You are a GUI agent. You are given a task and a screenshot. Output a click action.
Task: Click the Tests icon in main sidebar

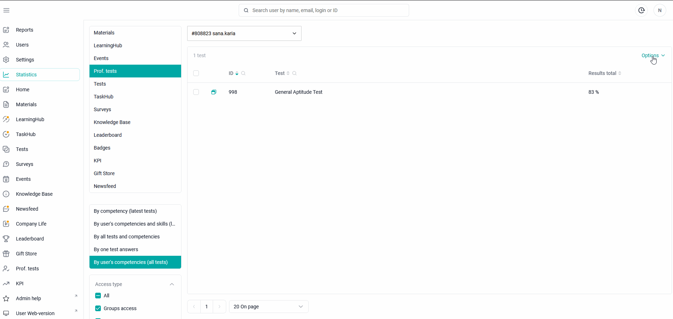(x=6, y=149)
